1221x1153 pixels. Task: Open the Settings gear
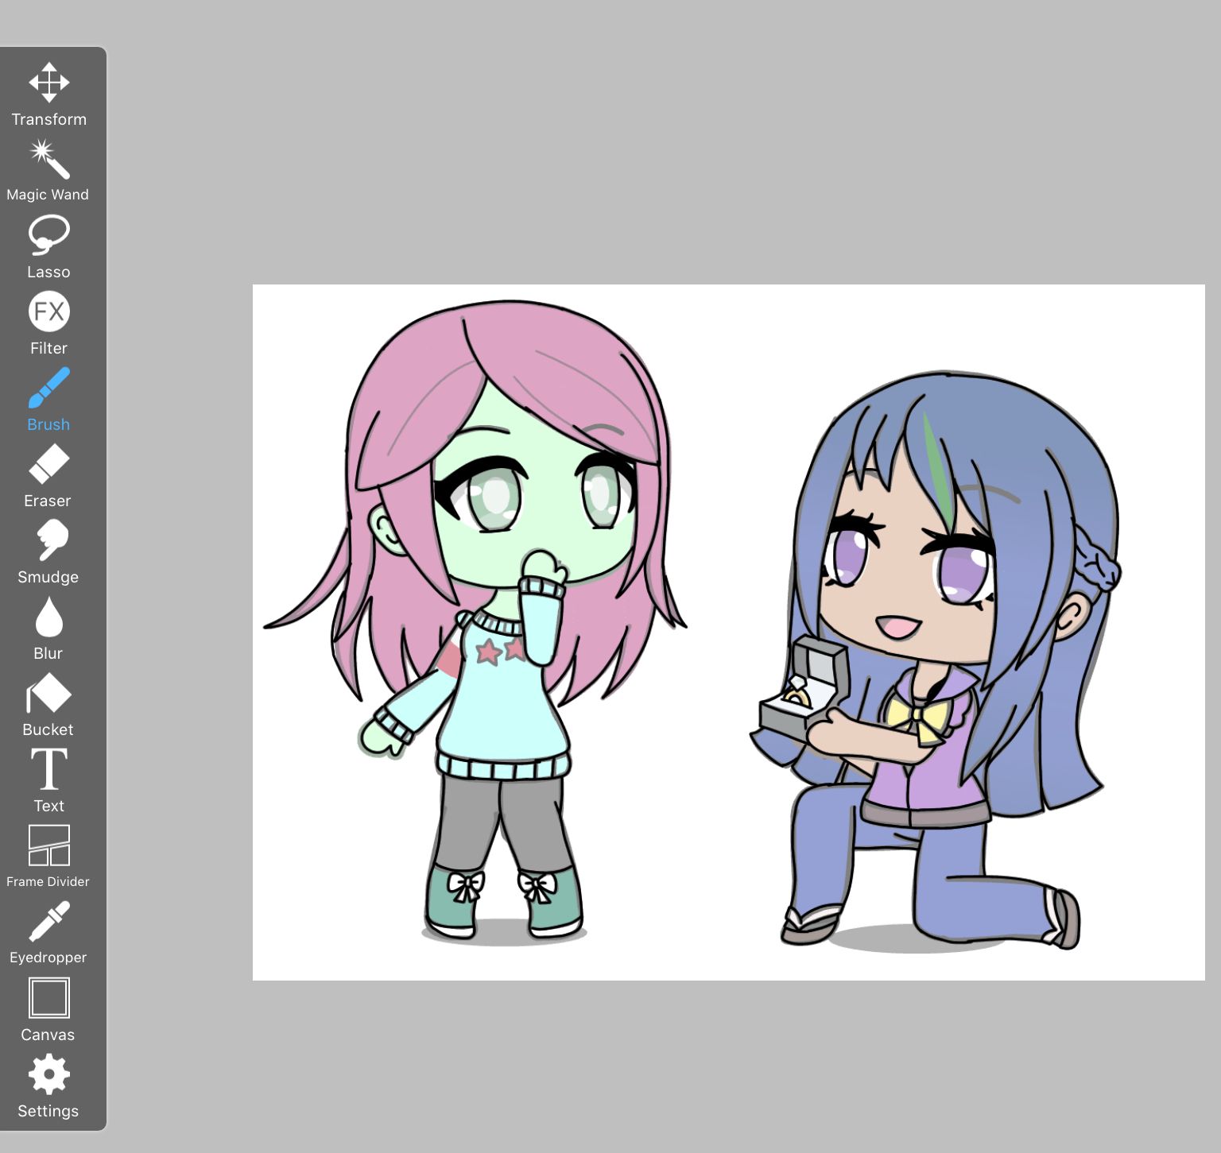click(48, 1085)
